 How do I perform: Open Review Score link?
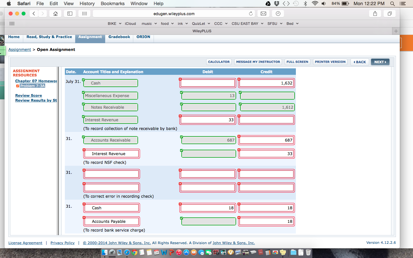pyautogui.click(x=28, y=95)
